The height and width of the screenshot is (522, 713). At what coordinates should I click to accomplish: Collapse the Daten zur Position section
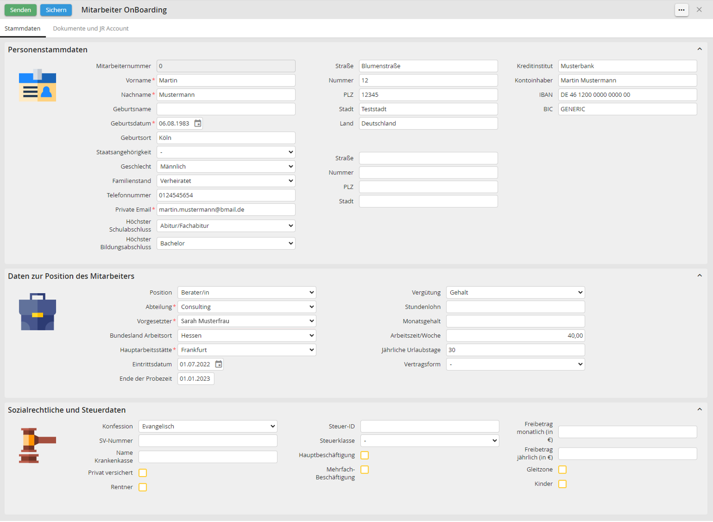click(699, 276)
